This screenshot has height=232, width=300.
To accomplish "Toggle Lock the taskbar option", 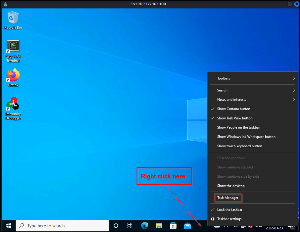I will 230,210.
